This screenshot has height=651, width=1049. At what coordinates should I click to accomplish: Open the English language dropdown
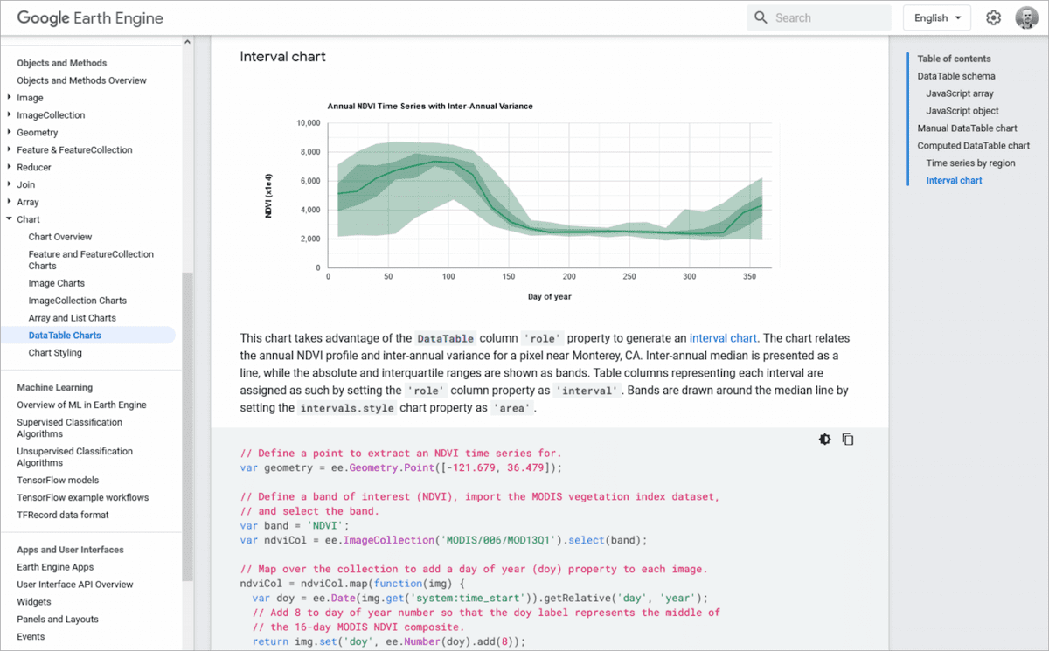pyautogui.click(x=937, y=17)
